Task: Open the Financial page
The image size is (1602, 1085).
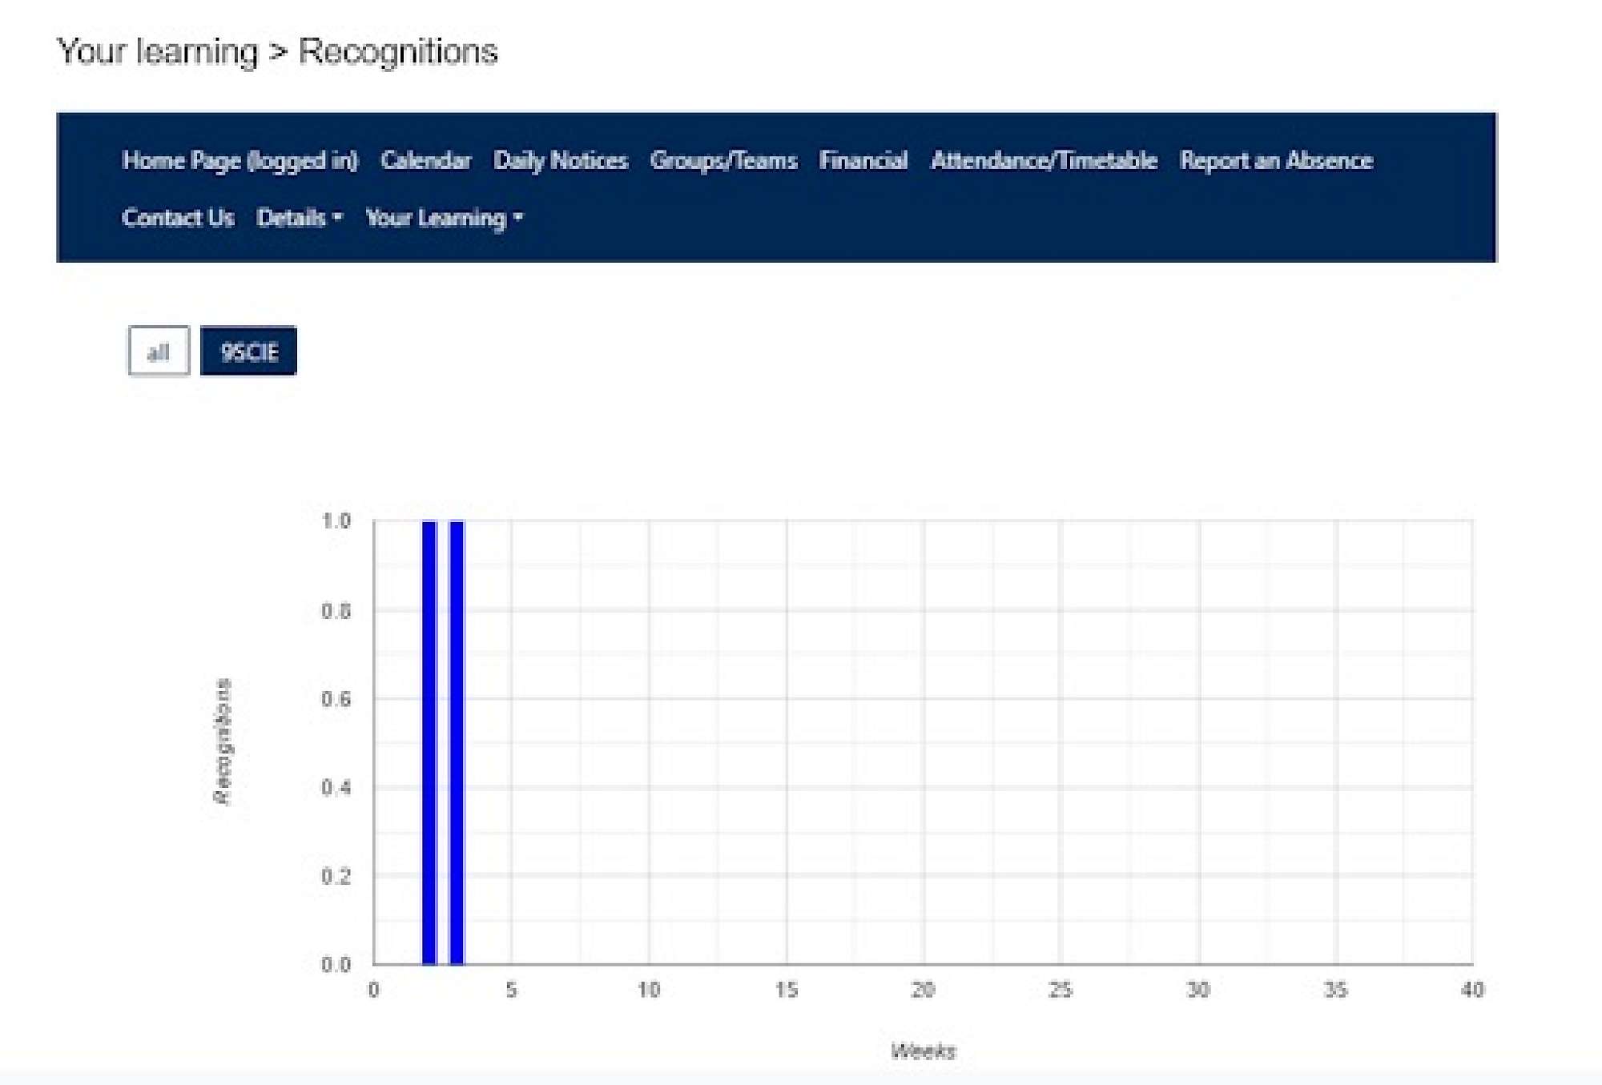Action: point(863,160)
